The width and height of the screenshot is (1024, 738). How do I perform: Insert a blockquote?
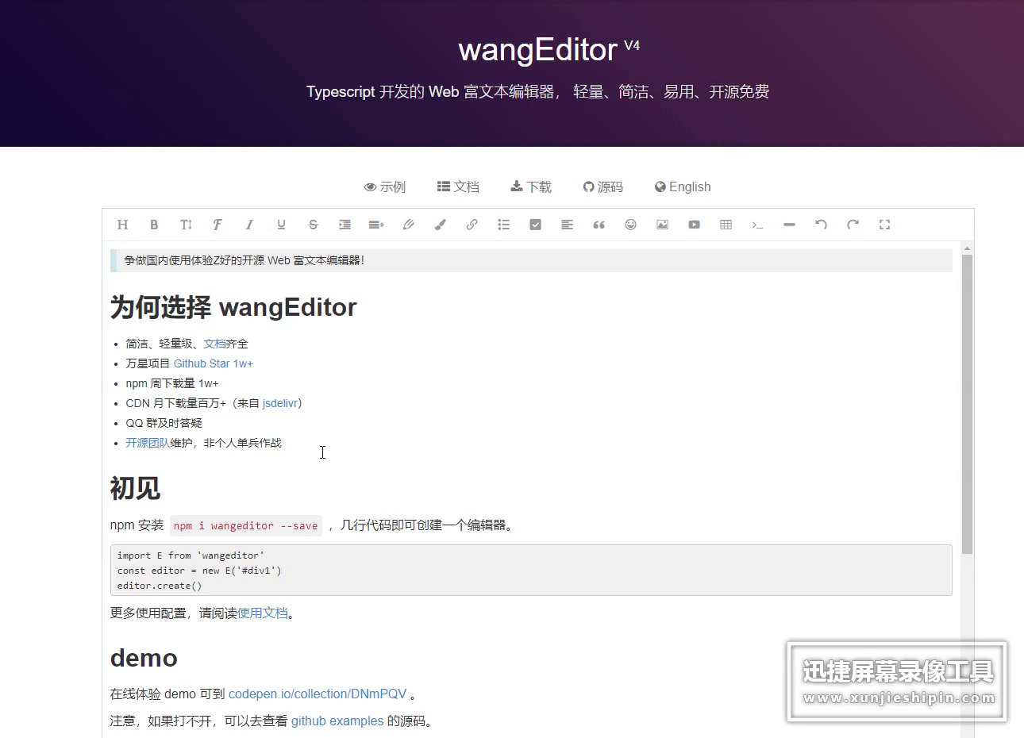point(599,225)
